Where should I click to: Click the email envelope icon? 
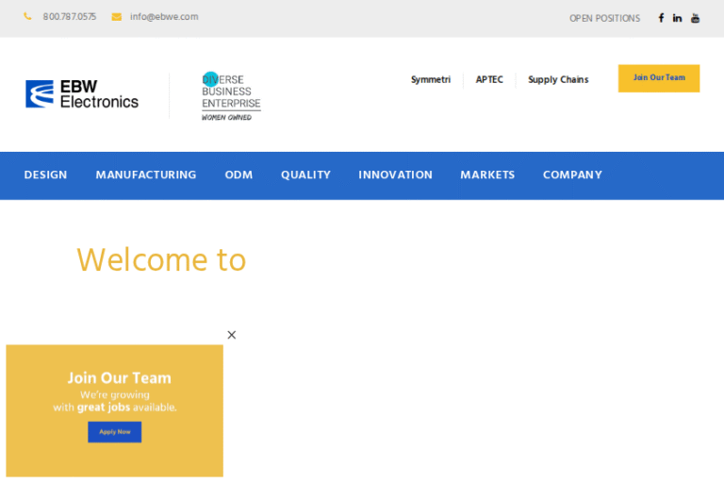pos(117,17)
